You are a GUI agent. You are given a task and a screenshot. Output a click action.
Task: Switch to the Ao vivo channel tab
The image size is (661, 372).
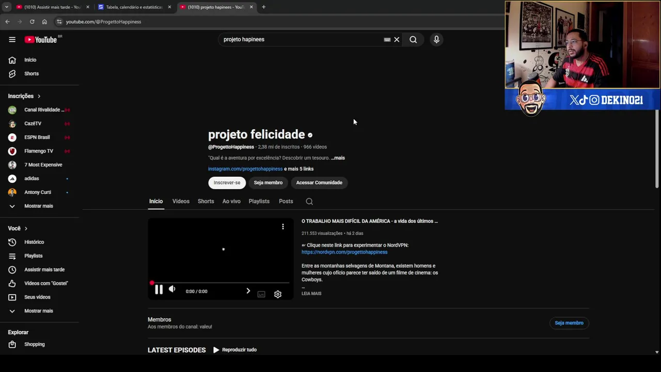coord(231,202)
